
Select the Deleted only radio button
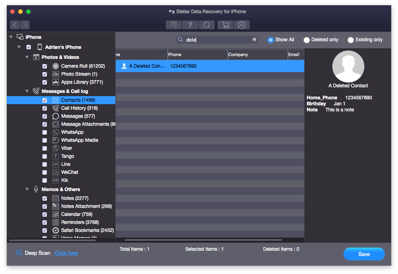(307, 40)
